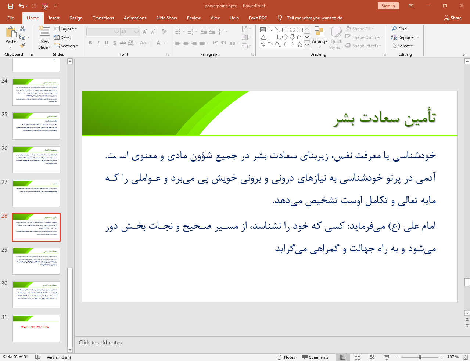Switch to the Transitions tab
The width and height of the screenshot is (470, 361).
(x=103, y=18)
